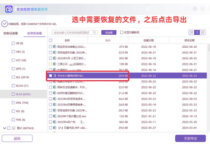Tick the XML (704) type checkbox
Viewport: 210px width, 150px height.
click(x=13, y=103)
